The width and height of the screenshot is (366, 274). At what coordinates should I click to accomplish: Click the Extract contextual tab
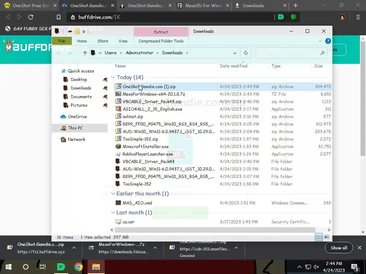point(161,32)
